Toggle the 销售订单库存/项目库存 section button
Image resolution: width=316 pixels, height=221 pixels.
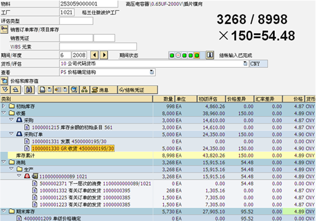[4, 30]
